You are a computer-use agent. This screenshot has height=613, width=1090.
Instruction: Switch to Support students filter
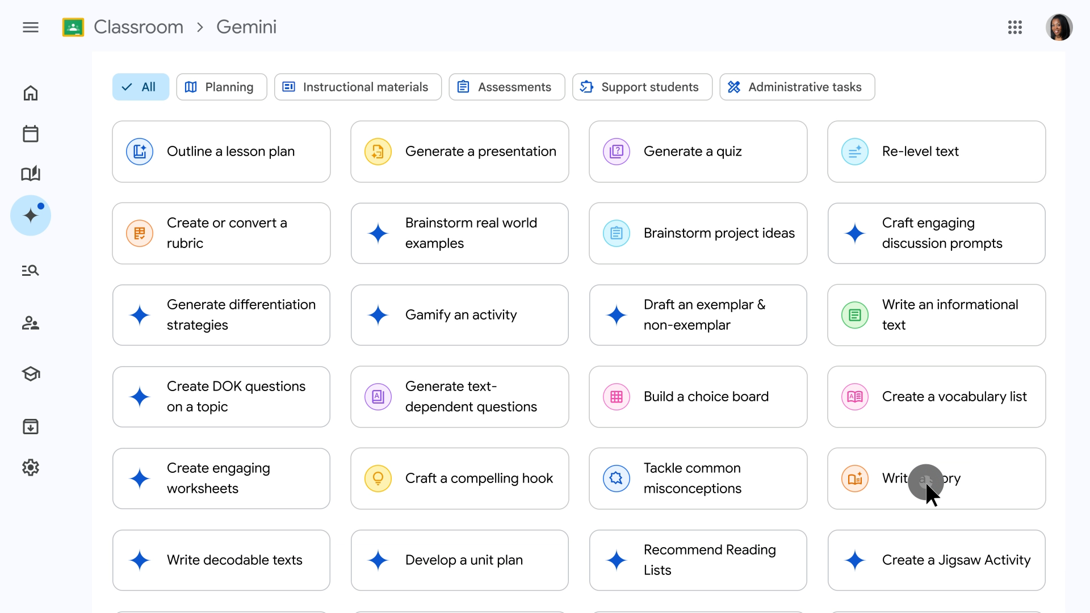point(642,87)
